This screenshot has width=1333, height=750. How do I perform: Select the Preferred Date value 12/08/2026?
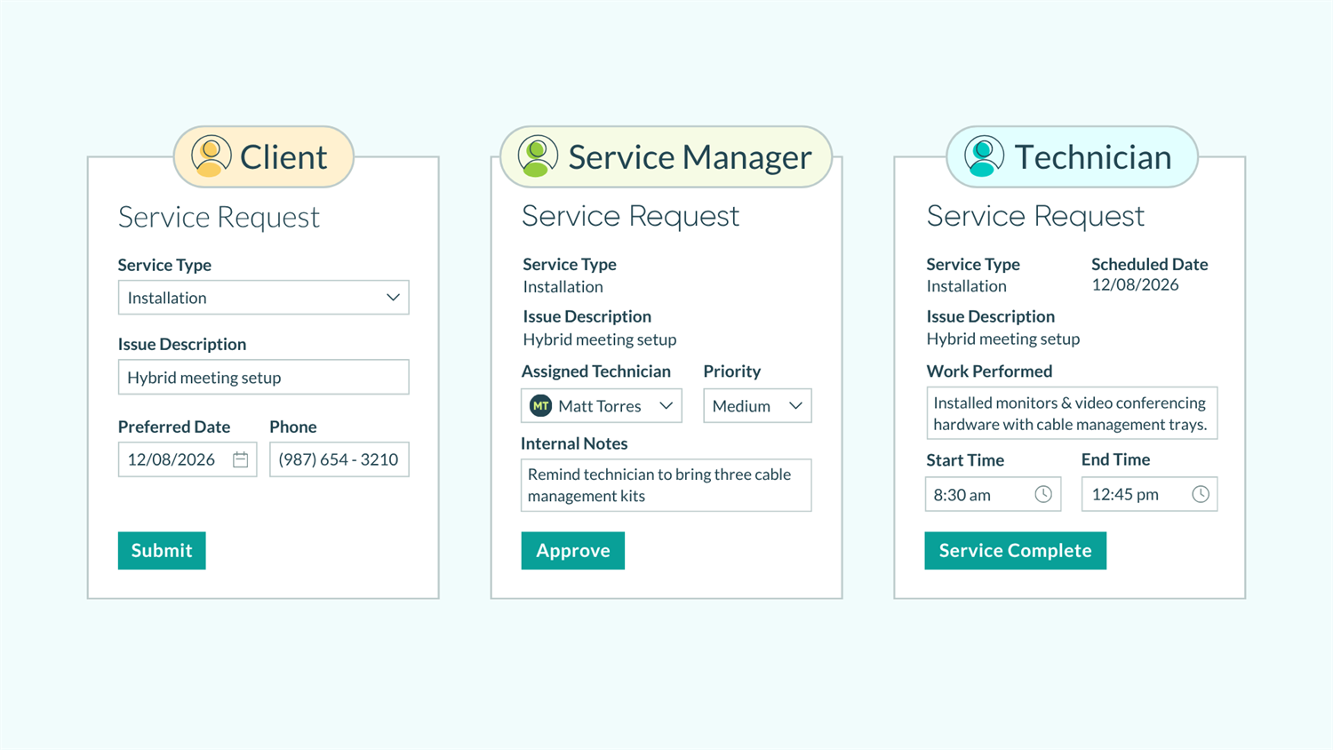click(171, 459)
